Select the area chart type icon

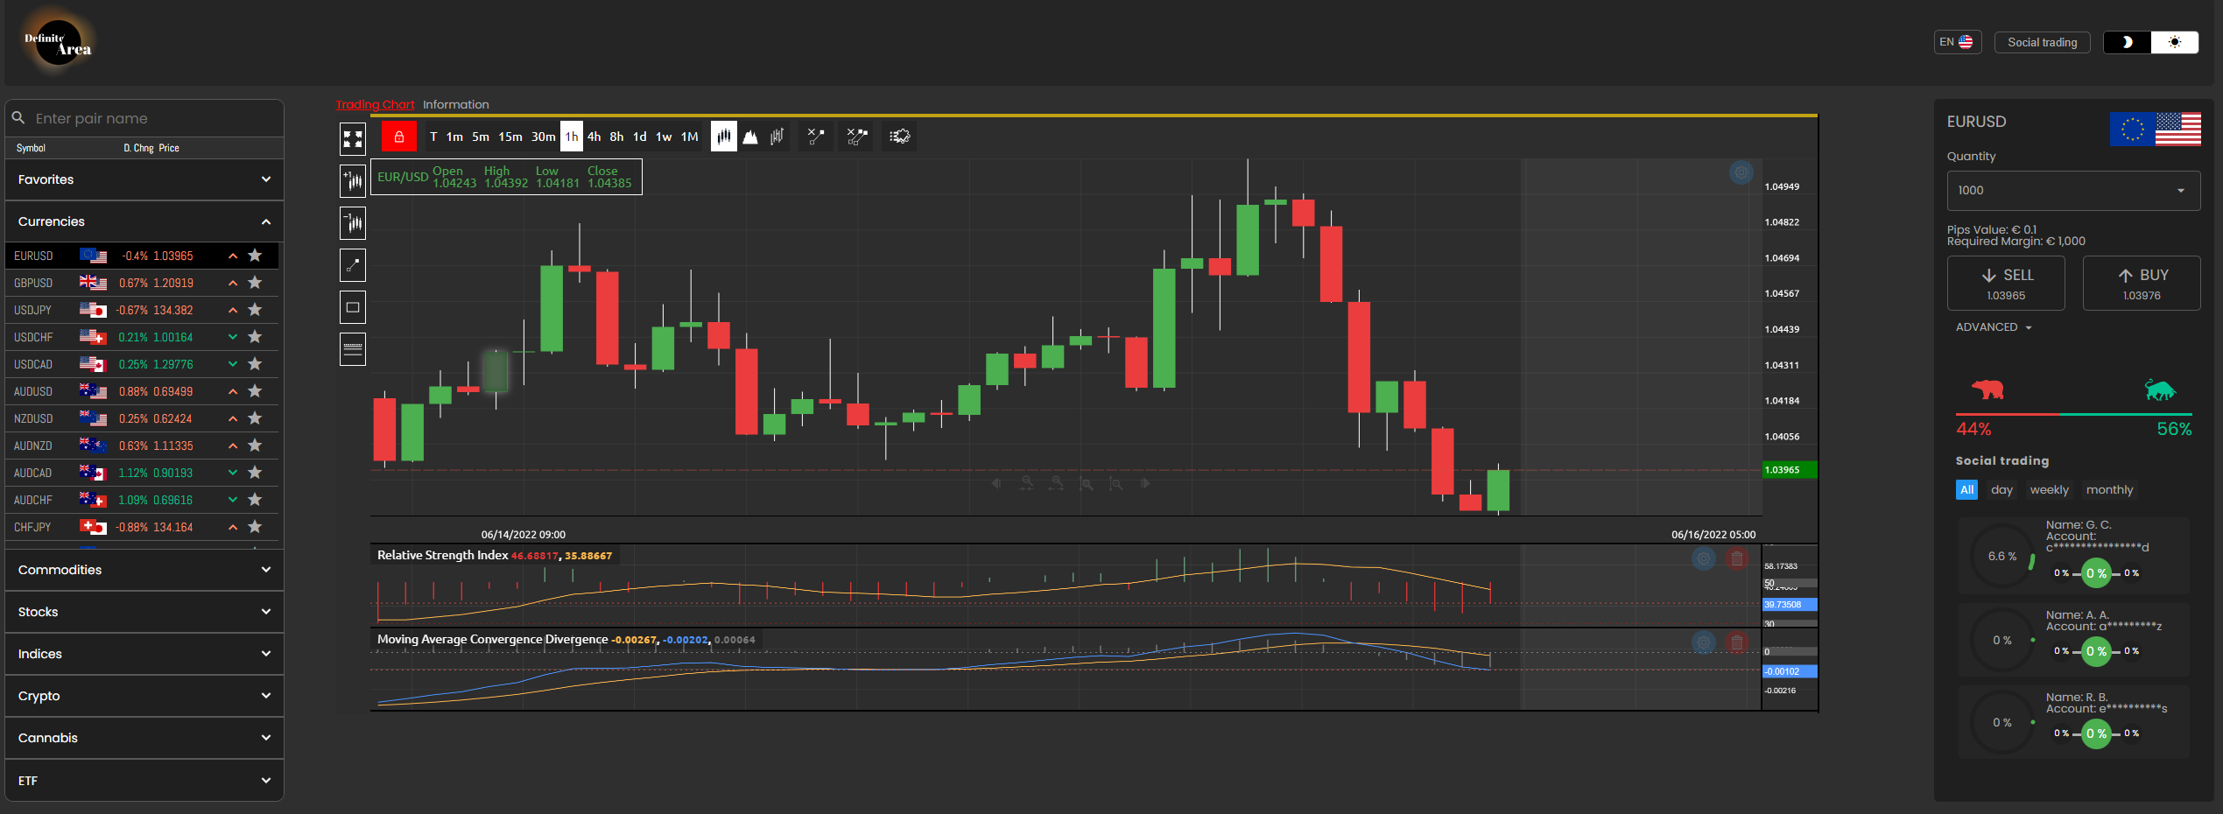750,137
